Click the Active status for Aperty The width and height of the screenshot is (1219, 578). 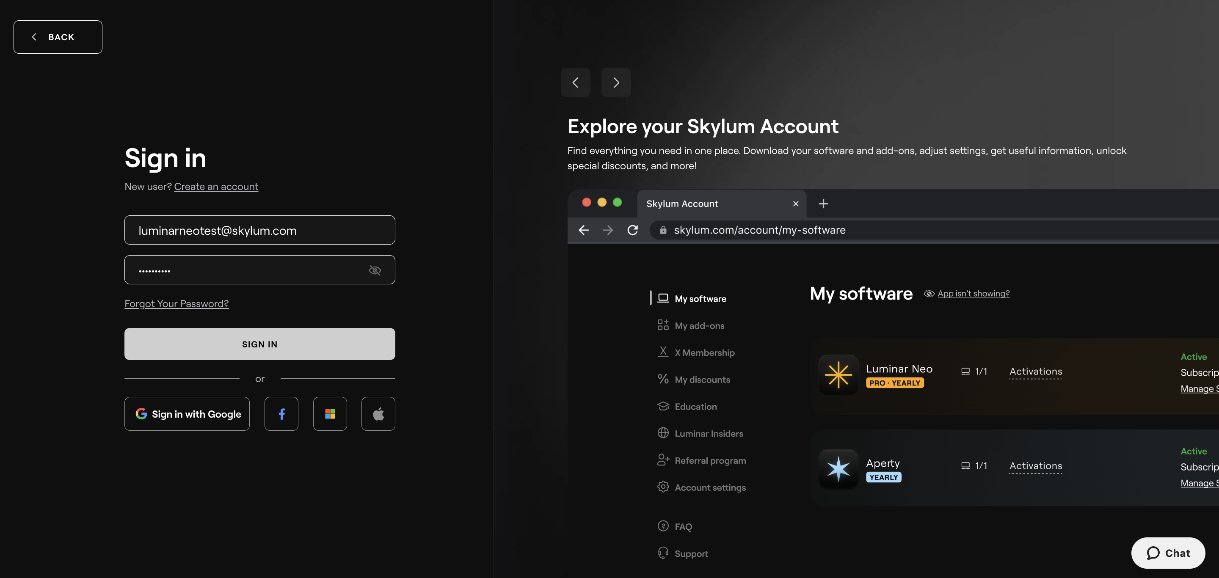coord(1193,451)
